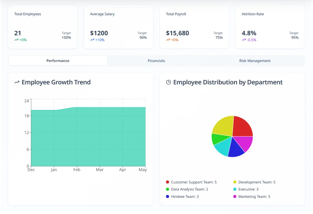Click the Dec label on the chart axis

point(31,170)
